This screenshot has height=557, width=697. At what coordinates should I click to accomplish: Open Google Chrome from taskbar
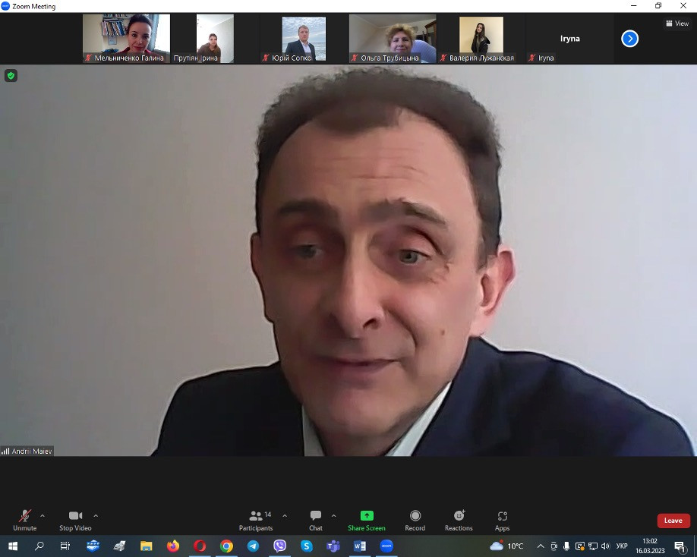(226, 546)
